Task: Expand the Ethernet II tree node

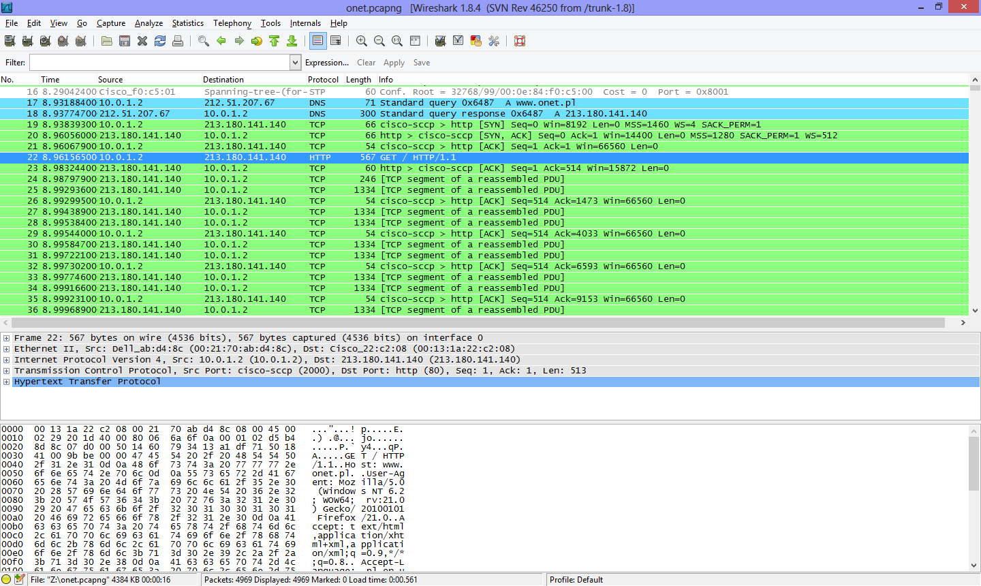Action: 6,349
